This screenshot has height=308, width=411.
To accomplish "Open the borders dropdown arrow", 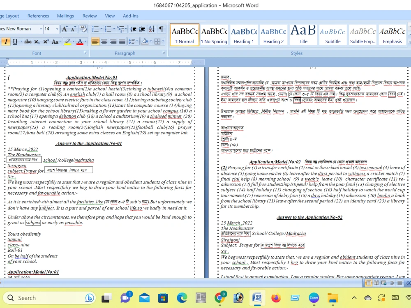I will [x=163, y=41].
